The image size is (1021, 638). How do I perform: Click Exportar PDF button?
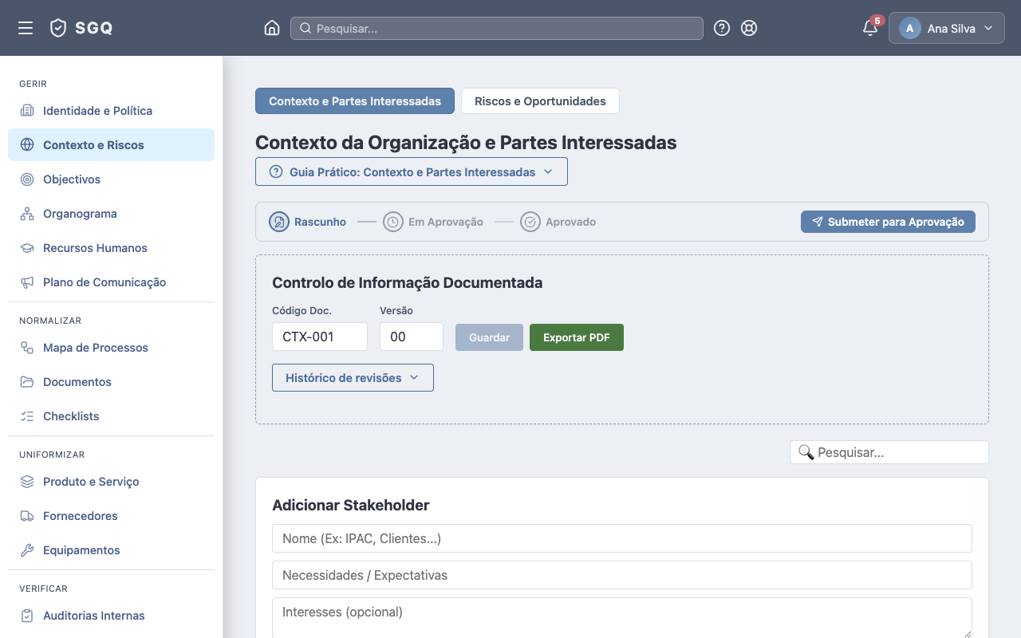point(577,337)
